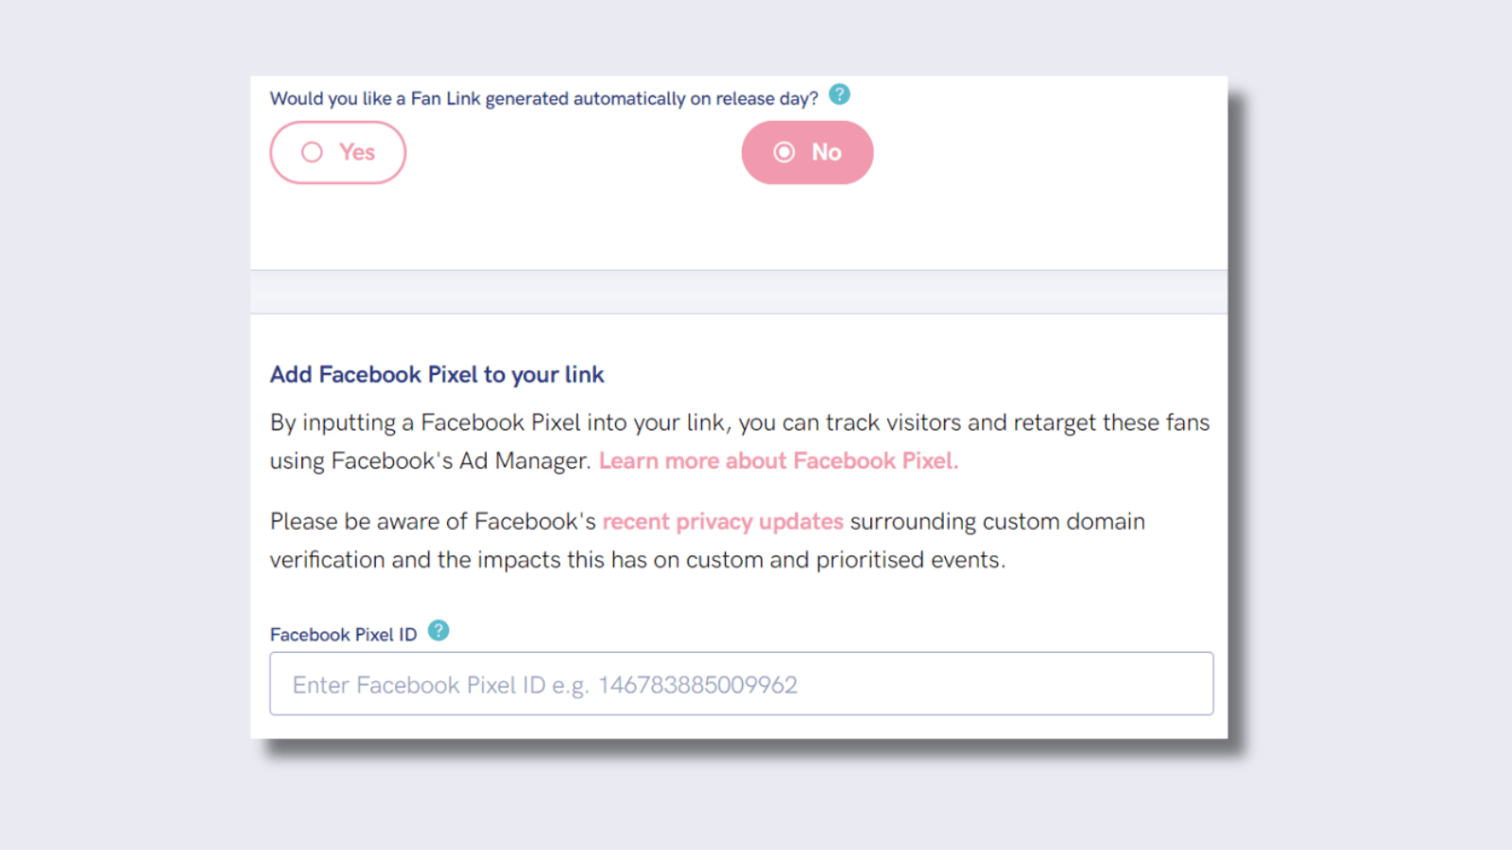Click the filled radio dot inside the No pill
The width and height of the screenshot is (1512, 850).
pyautogui.click(x=784, y=152)
